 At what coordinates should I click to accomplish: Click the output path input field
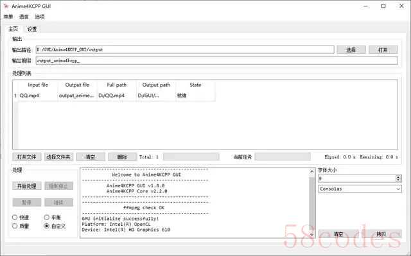coord(185,49)
